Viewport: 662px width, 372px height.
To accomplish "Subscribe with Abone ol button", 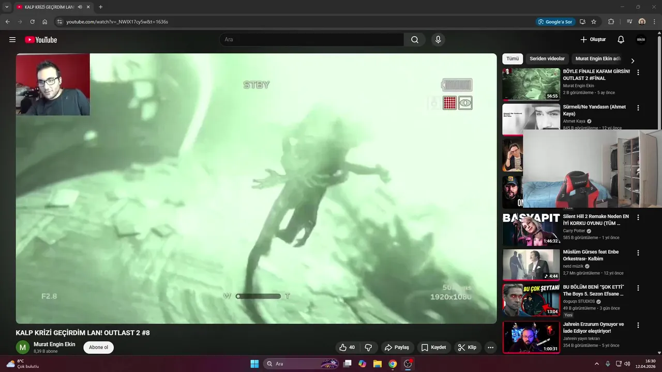I will click(x=98, y=348).
